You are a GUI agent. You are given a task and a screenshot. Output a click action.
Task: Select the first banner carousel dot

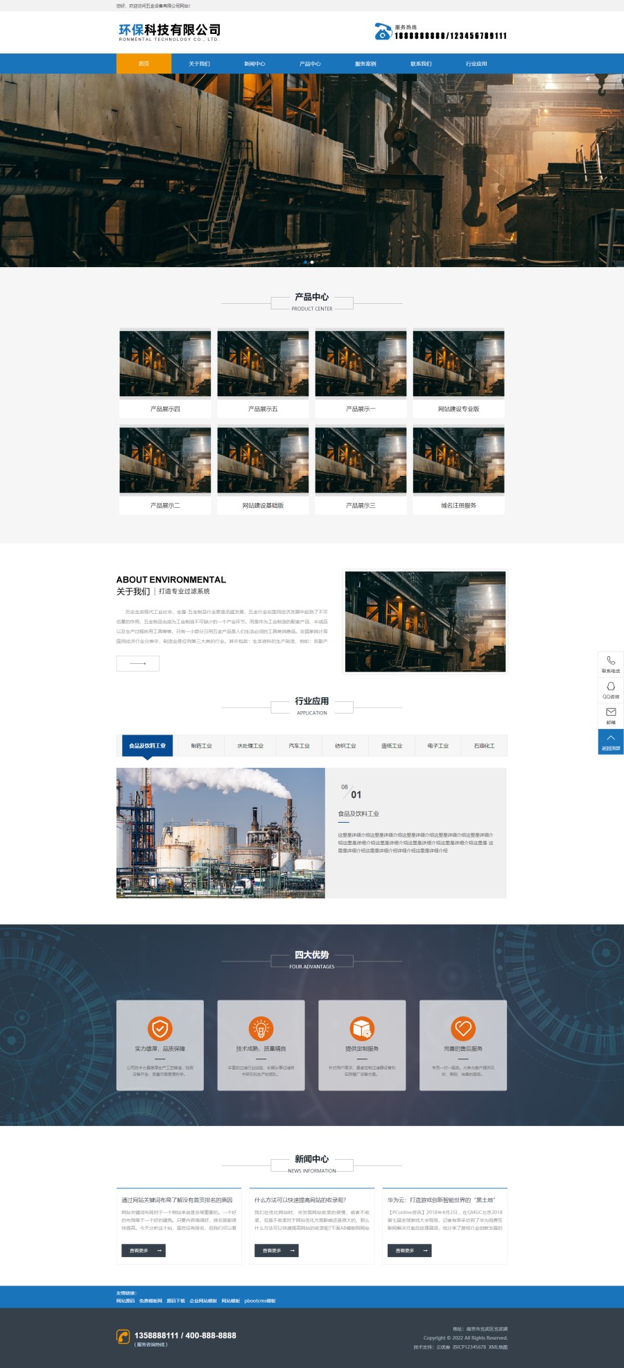tap(306, 262)
